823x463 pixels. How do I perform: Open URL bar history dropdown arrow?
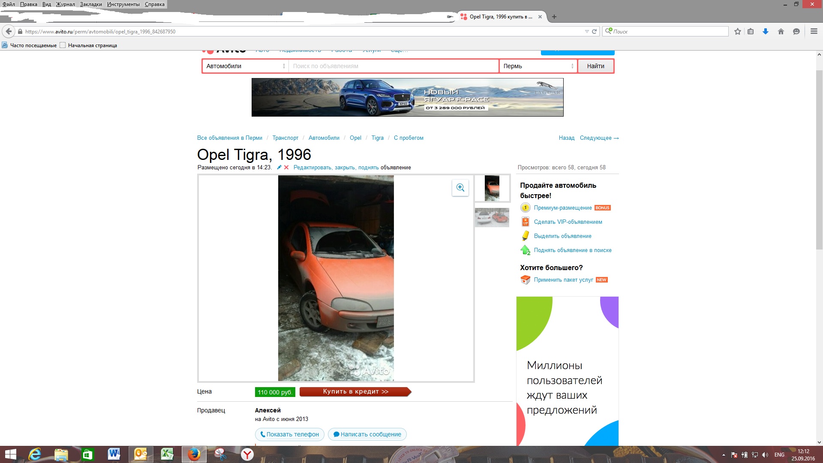[x=587, y=32]
